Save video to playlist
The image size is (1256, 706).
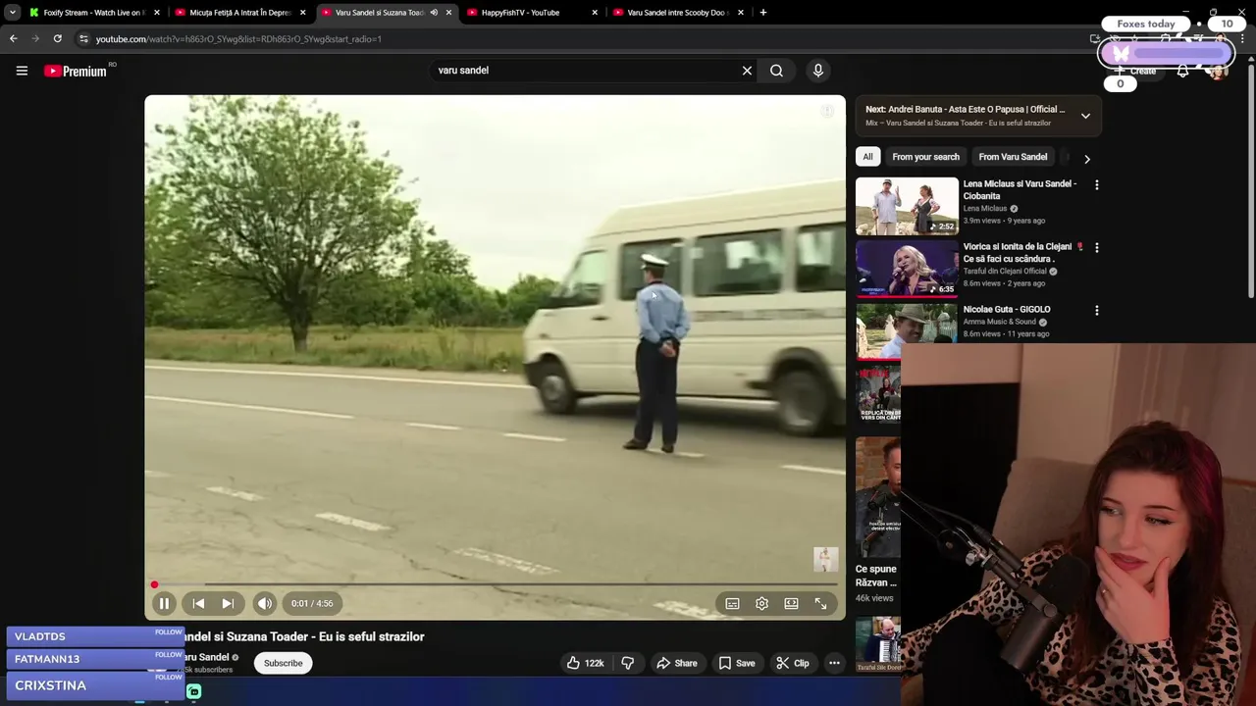(x=737, y=664)
